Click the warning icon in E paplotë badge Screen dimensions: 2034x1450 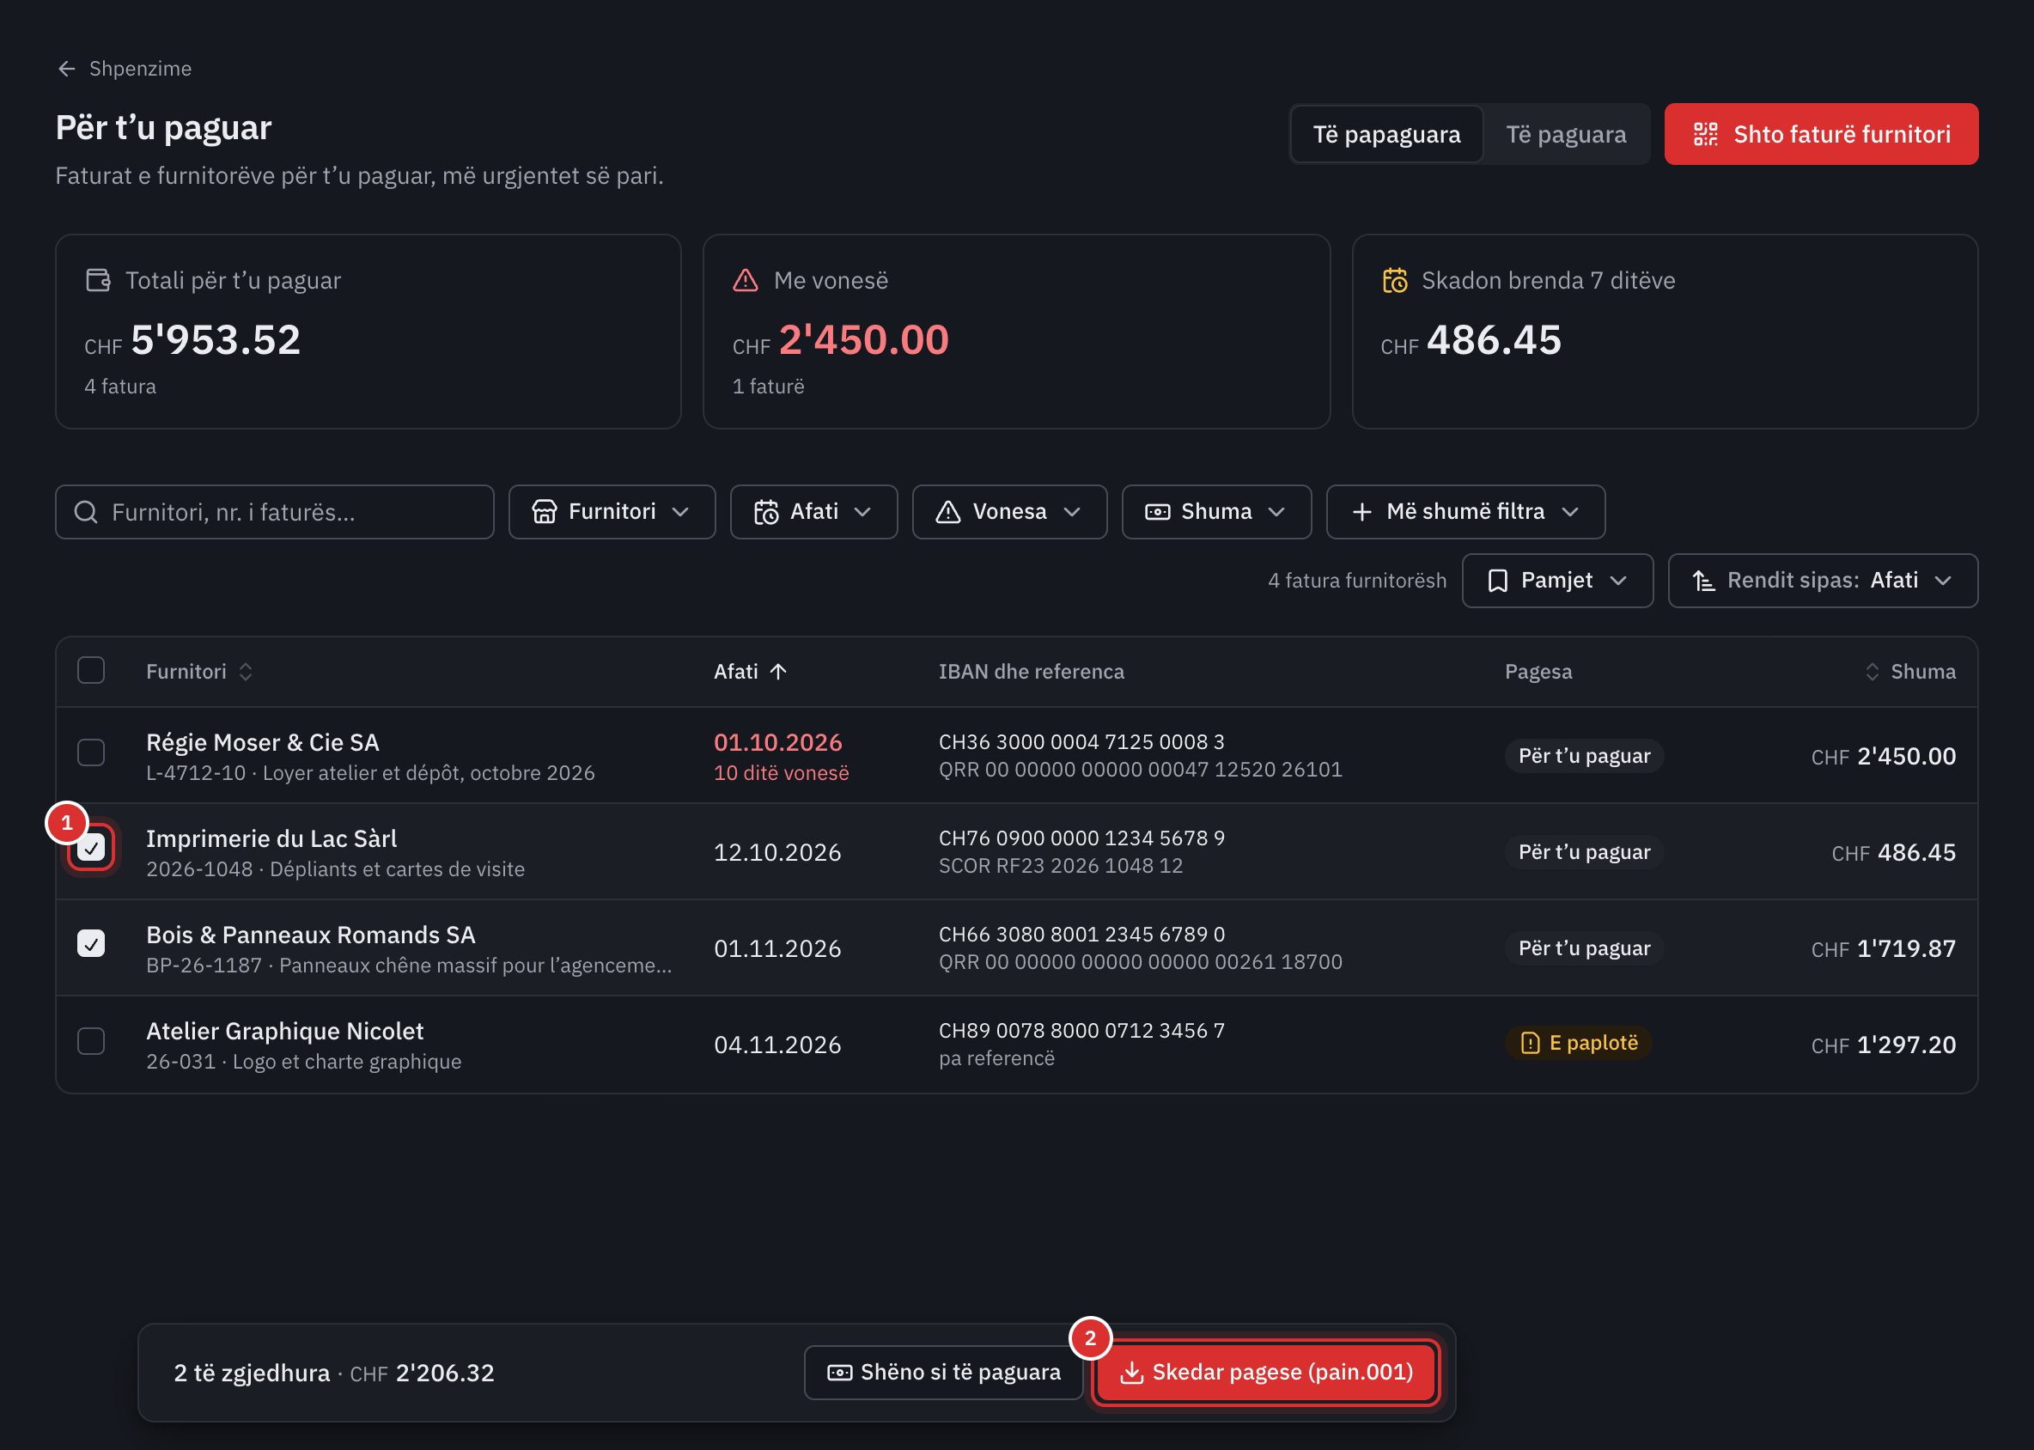[x=1531, y=1043]
